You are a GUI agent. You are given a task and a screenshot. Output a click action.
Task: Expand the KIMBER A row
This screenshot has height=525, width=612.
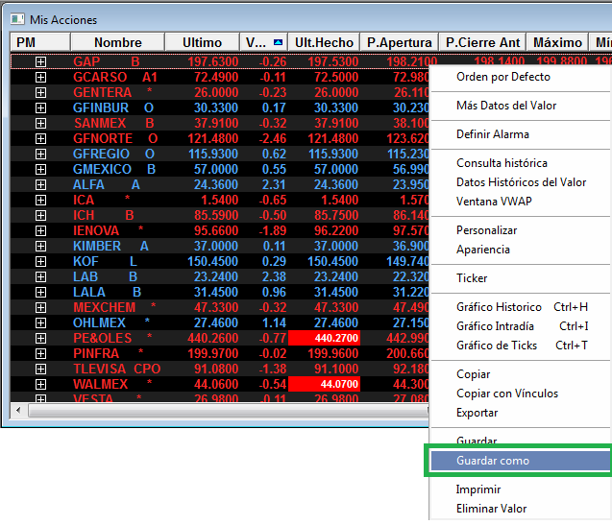40,246
